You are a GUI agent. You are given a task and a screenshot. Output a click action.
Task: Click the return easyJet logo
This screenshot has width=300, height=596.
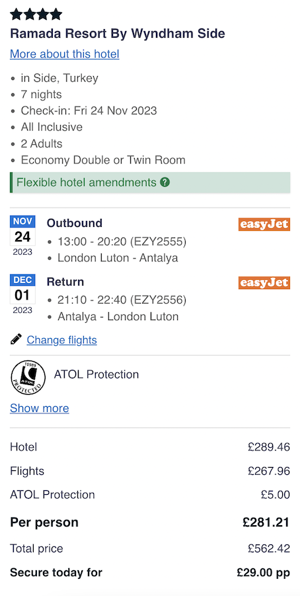click(x=264, y=283)
